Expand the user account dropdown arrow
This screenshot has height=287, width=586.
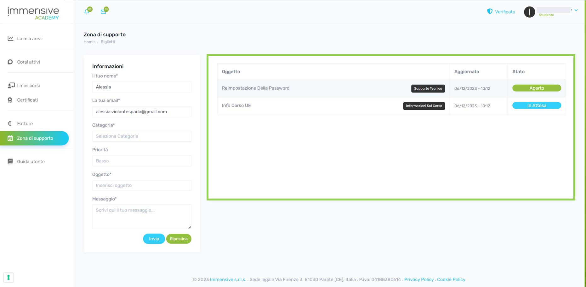click(x=576, y=10)
